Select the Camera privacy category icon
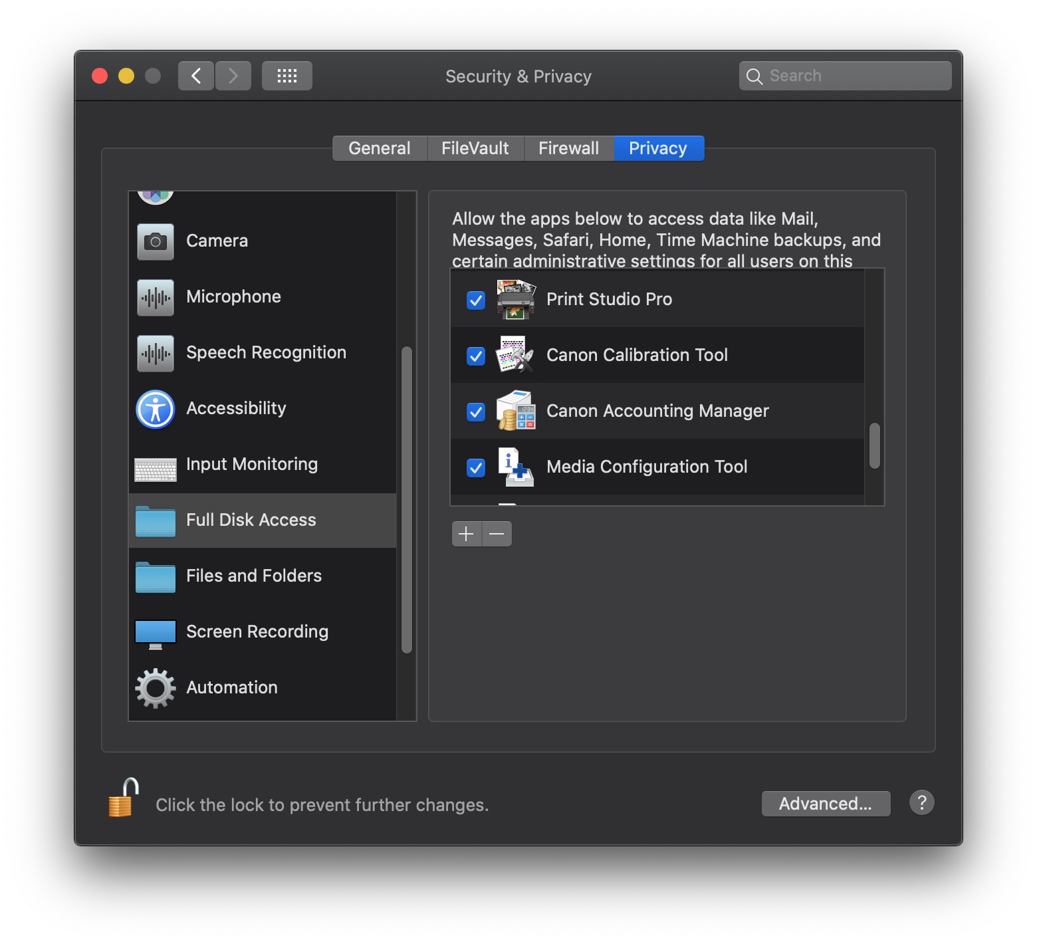Viewport: 1037px width, 944px height. [155, 241]
